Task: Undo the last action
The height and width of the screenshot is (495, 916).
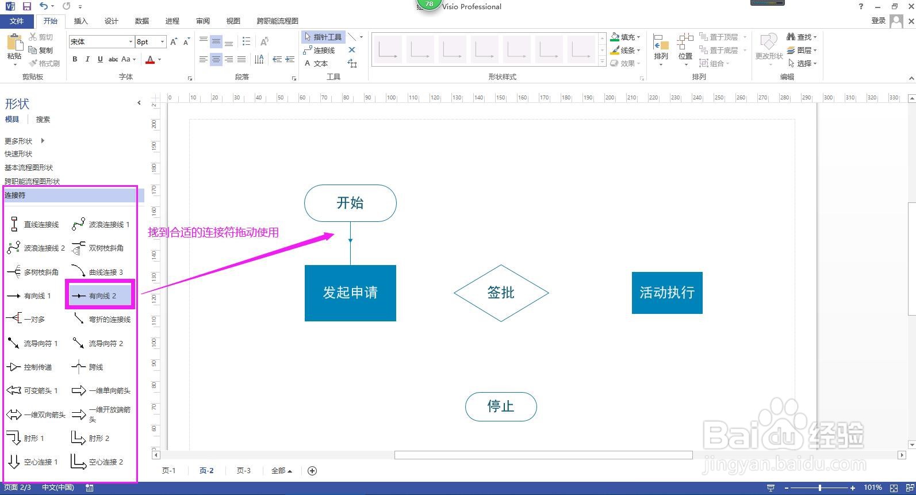Action: point(44,6)
